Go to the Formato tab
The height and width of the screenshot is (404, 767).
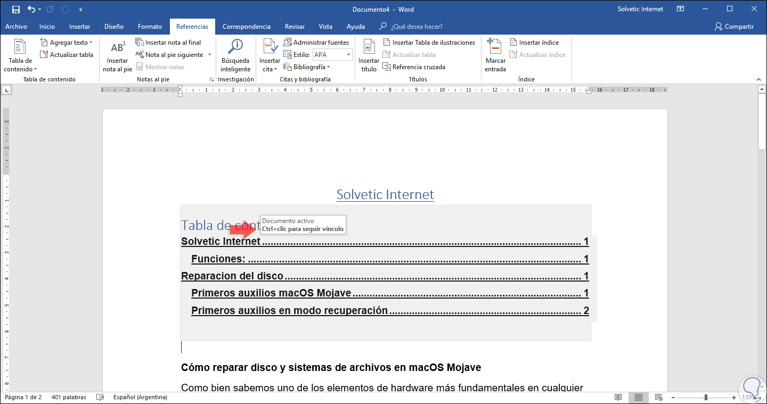point(150,27)
